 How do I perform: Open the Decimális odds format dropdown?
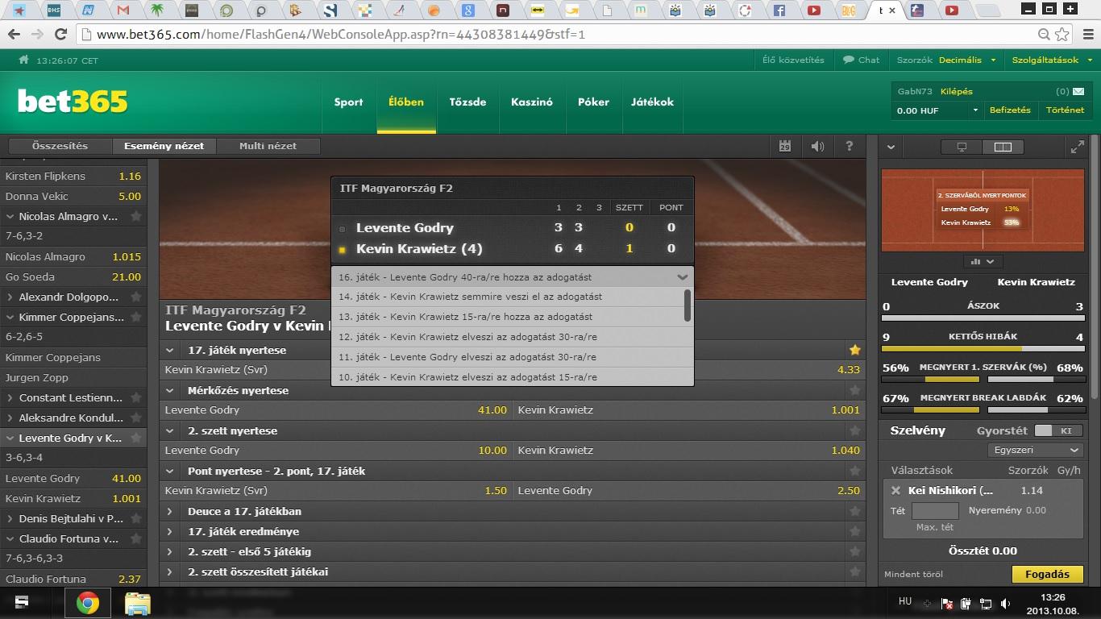coord(968,60)
